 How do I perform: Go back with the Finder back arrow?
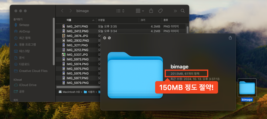pos(62,11)
